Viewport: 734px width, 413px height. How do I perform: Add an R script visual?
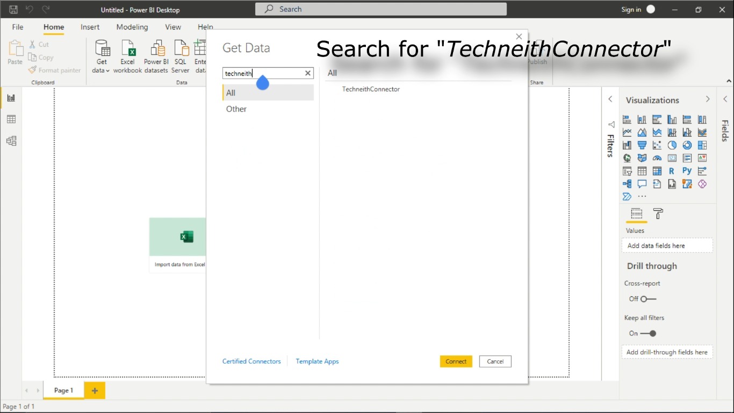672,171
